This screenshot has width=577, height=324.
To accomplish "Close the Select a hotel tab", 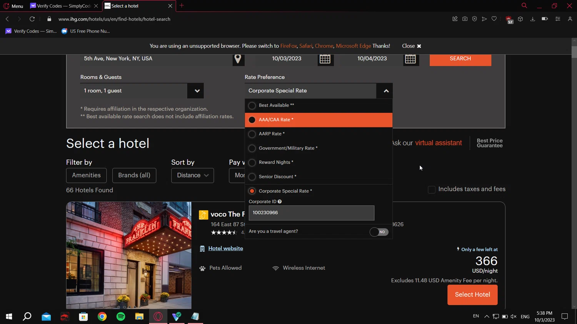I will click(170, 6).
